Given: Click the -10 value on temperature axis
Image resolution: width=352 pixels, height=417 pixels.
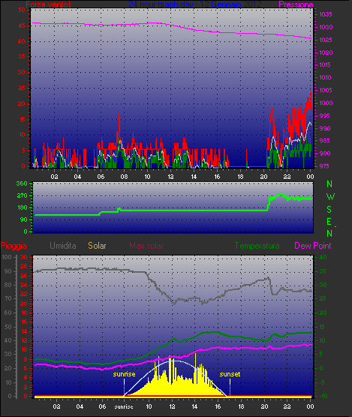Looking at the screenshot, I should 322,396.
